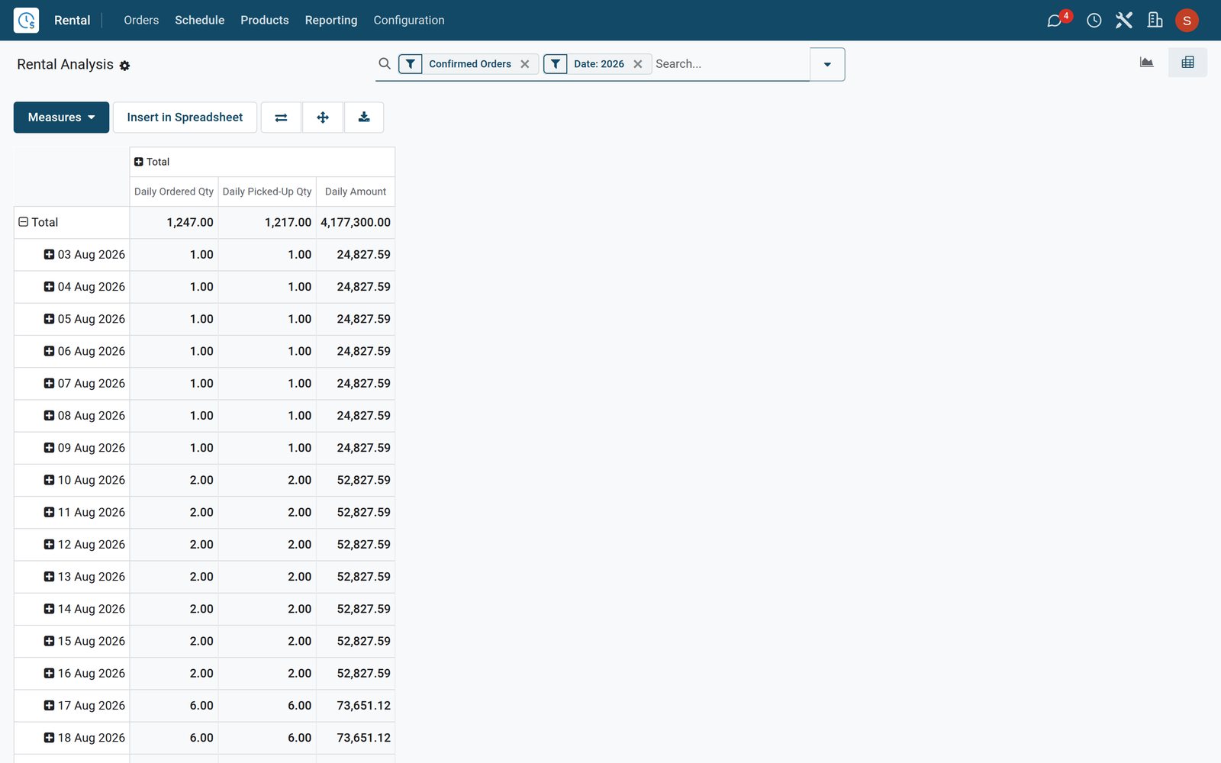Switch to pivot table view
This screenshot has height=763, width=1221.
[x=1187, y=63]
